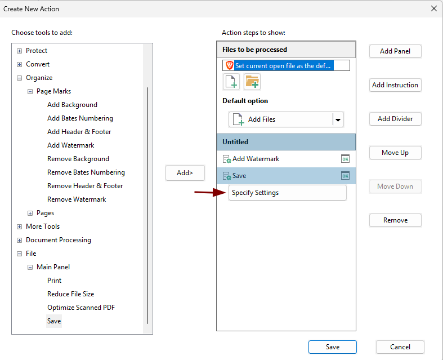
Task: Click the Files to be processed header
Action: [286, 50]
